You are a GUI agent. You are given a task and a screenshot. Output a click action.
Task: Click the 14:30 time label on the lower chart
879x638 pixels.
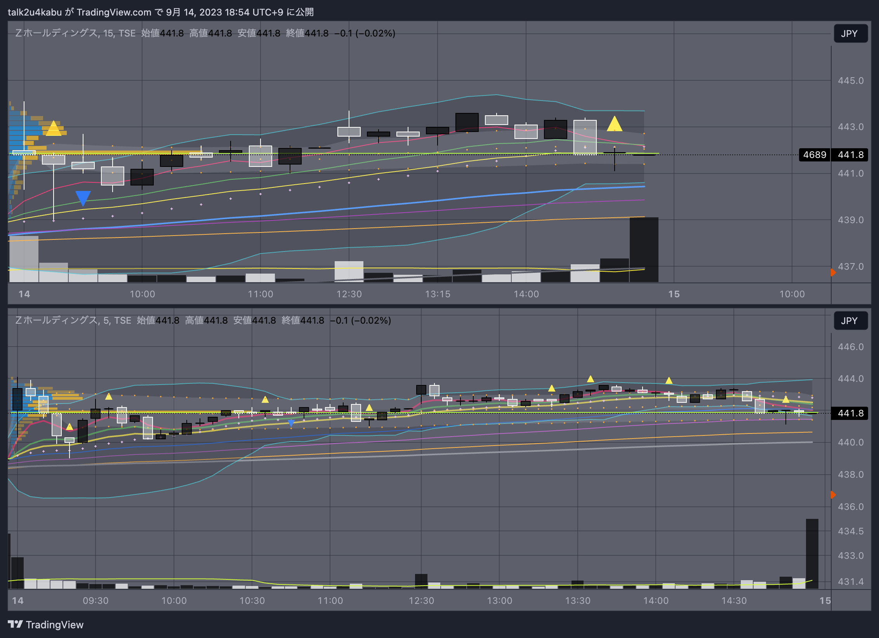point(734,601)
